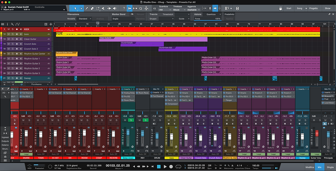Open the Progetto page
The width and height of the screenshot is (336, 171).
coord(313,8)
